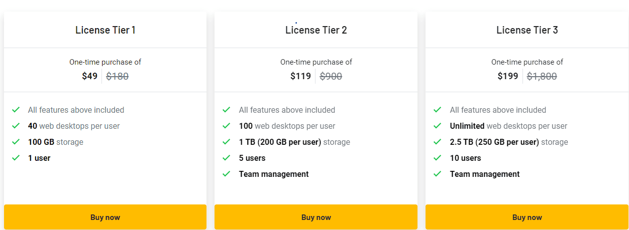Select the License Tier 1 heading
The image size is (629, 230).
(x=106, y=30)
